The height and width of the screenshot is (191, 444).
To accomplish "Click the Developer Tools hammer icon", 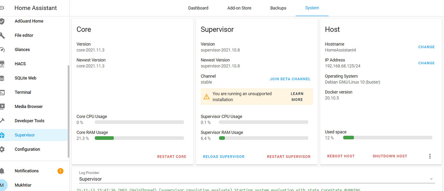I will click(2, 121).
